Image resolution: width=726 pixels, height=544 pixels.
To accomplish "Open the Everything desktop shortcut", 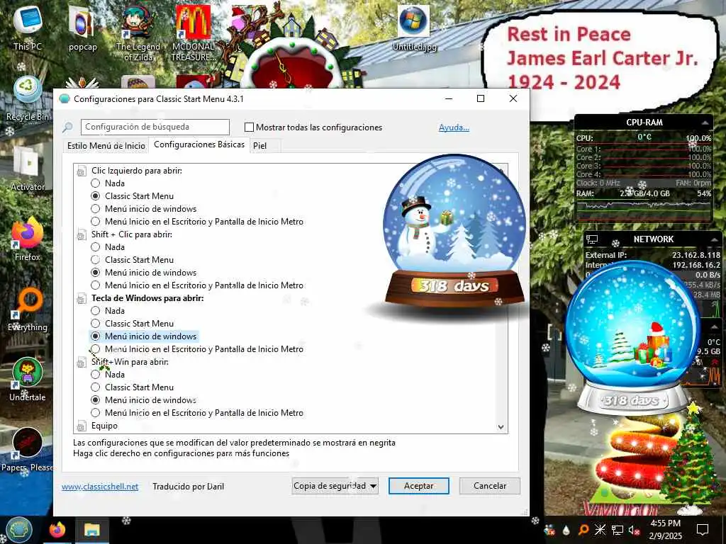I will coord(28,310).
